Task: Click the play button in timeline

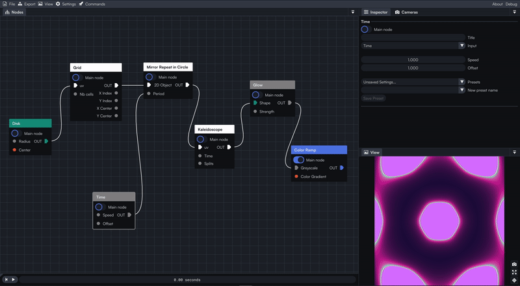Action: 13,279
